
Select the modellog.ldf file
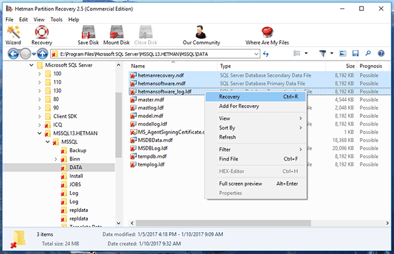pos(152,124)
